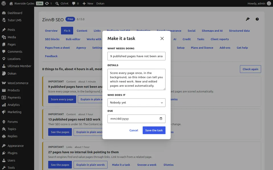Open the New content menu in admin bar

[x=88, y=3]
